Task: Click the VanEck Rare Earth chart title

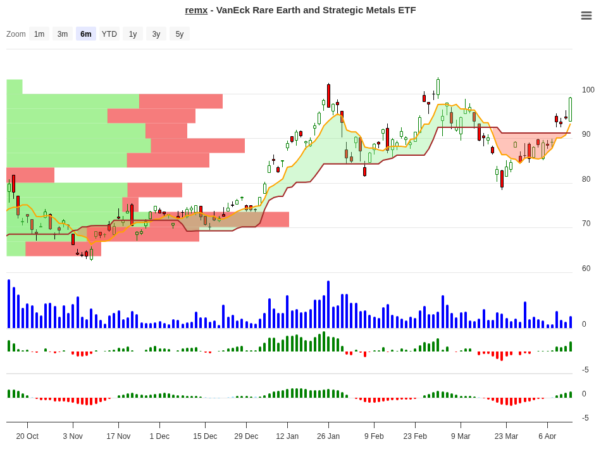Action: [300, 10]
